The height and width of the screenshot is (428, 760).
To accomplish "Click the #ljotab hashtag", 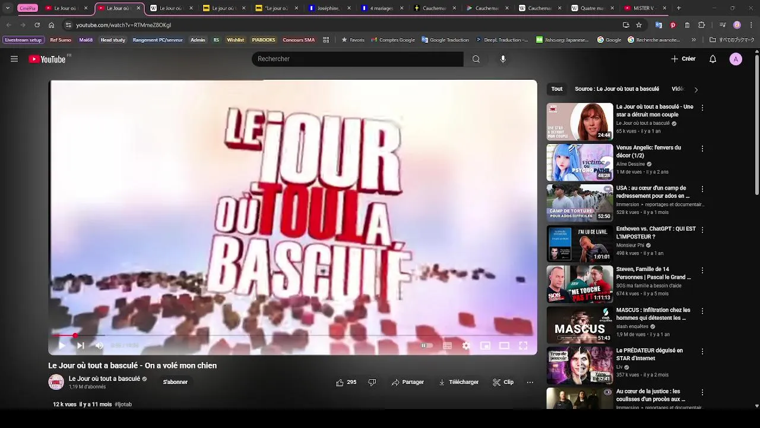I will tap(123, 404).
